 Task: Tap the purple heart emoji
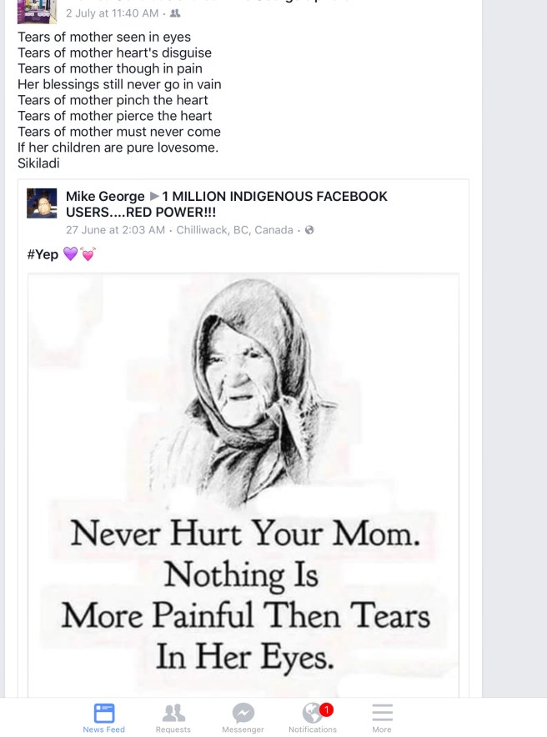tap(71, 254)
